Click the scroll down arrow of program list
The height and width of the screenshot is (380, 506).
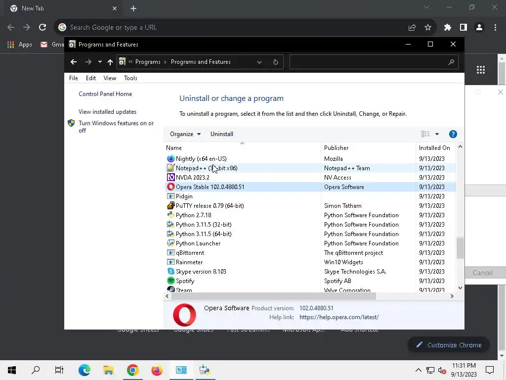[460, 288]
